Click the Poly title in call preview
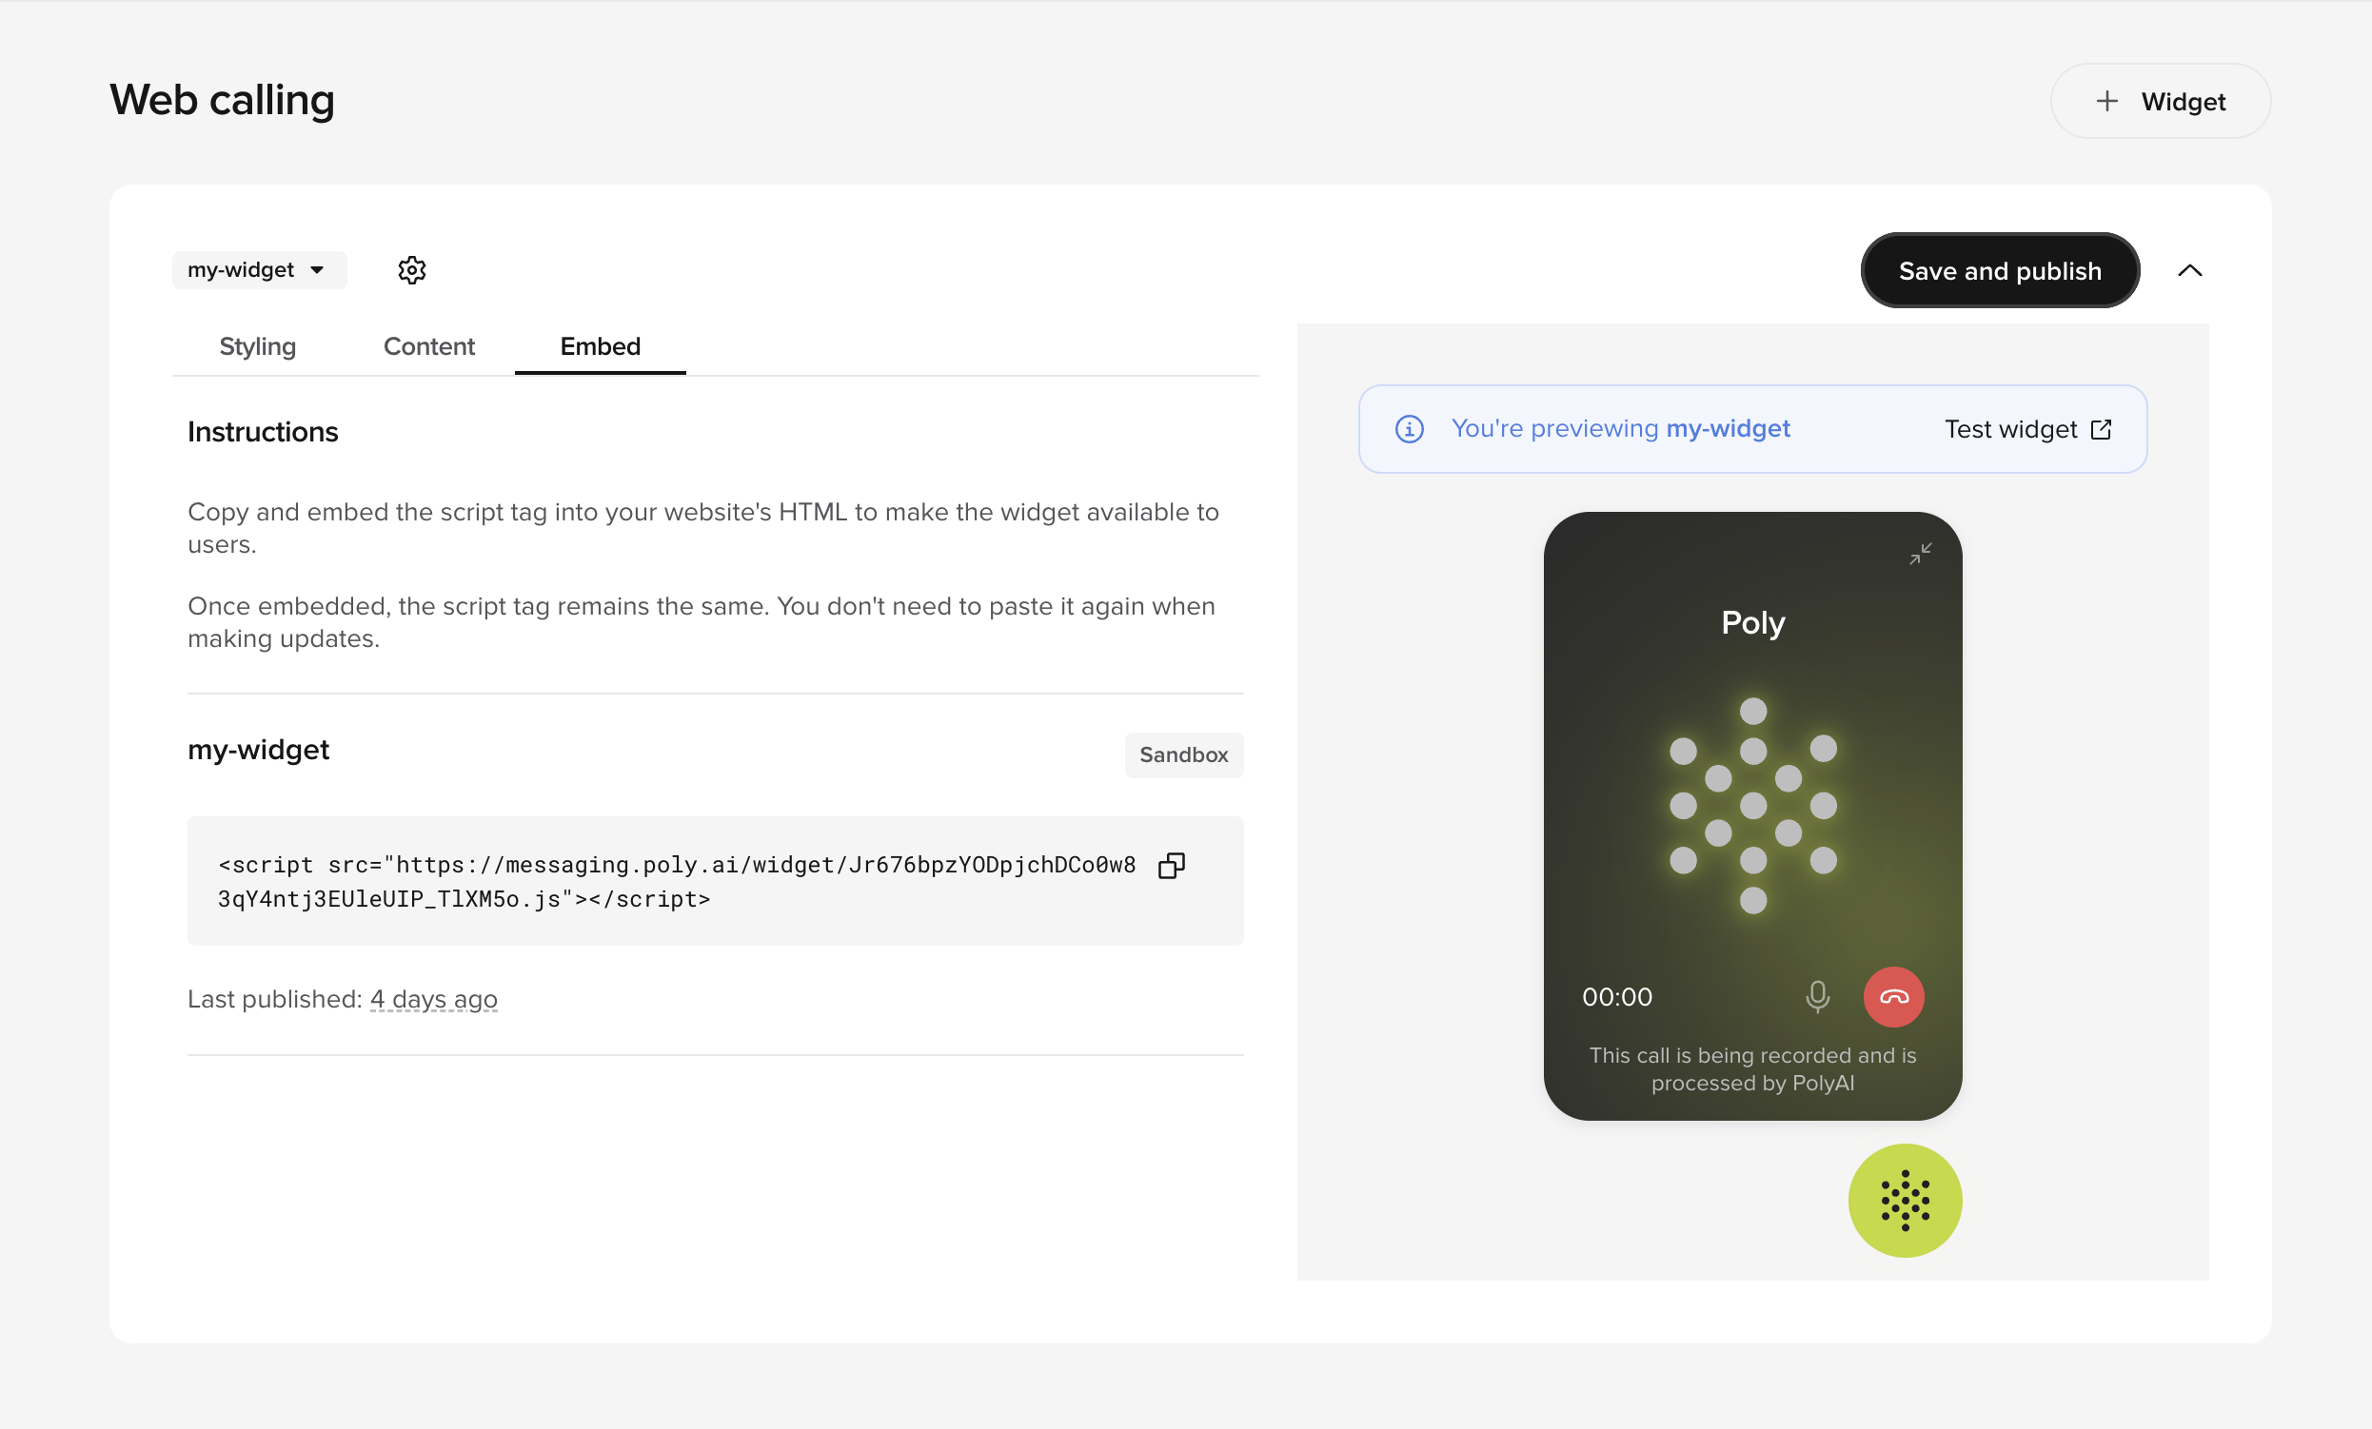 coord(1753,623)
